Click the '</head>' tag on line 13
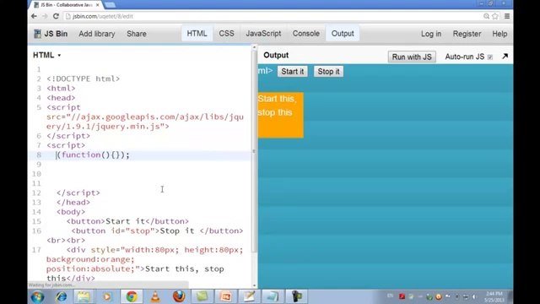Viewport: 540px width, 304px height. coord(73,203)
